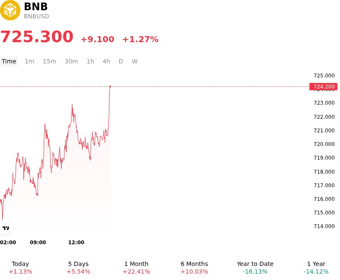Click the 12:00 time axis label
This screenshot has width=340, height=280.
coord(76,243)
